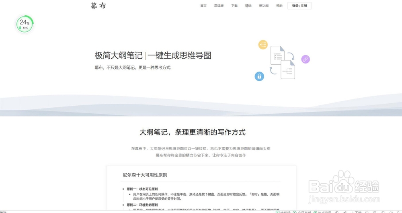Click the 登录/注册 button
Image resolution: width=402 pixels, height=213 pixels.
click(299, 6)
